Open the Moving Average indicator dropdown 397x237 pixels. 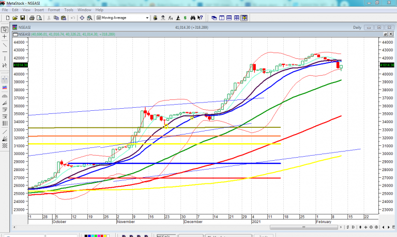(147, 18)
